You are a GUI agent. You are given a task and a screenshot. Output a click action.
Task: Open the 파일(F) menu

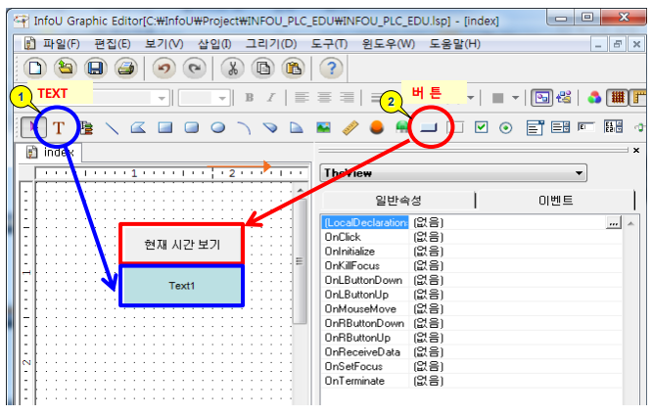61,44
